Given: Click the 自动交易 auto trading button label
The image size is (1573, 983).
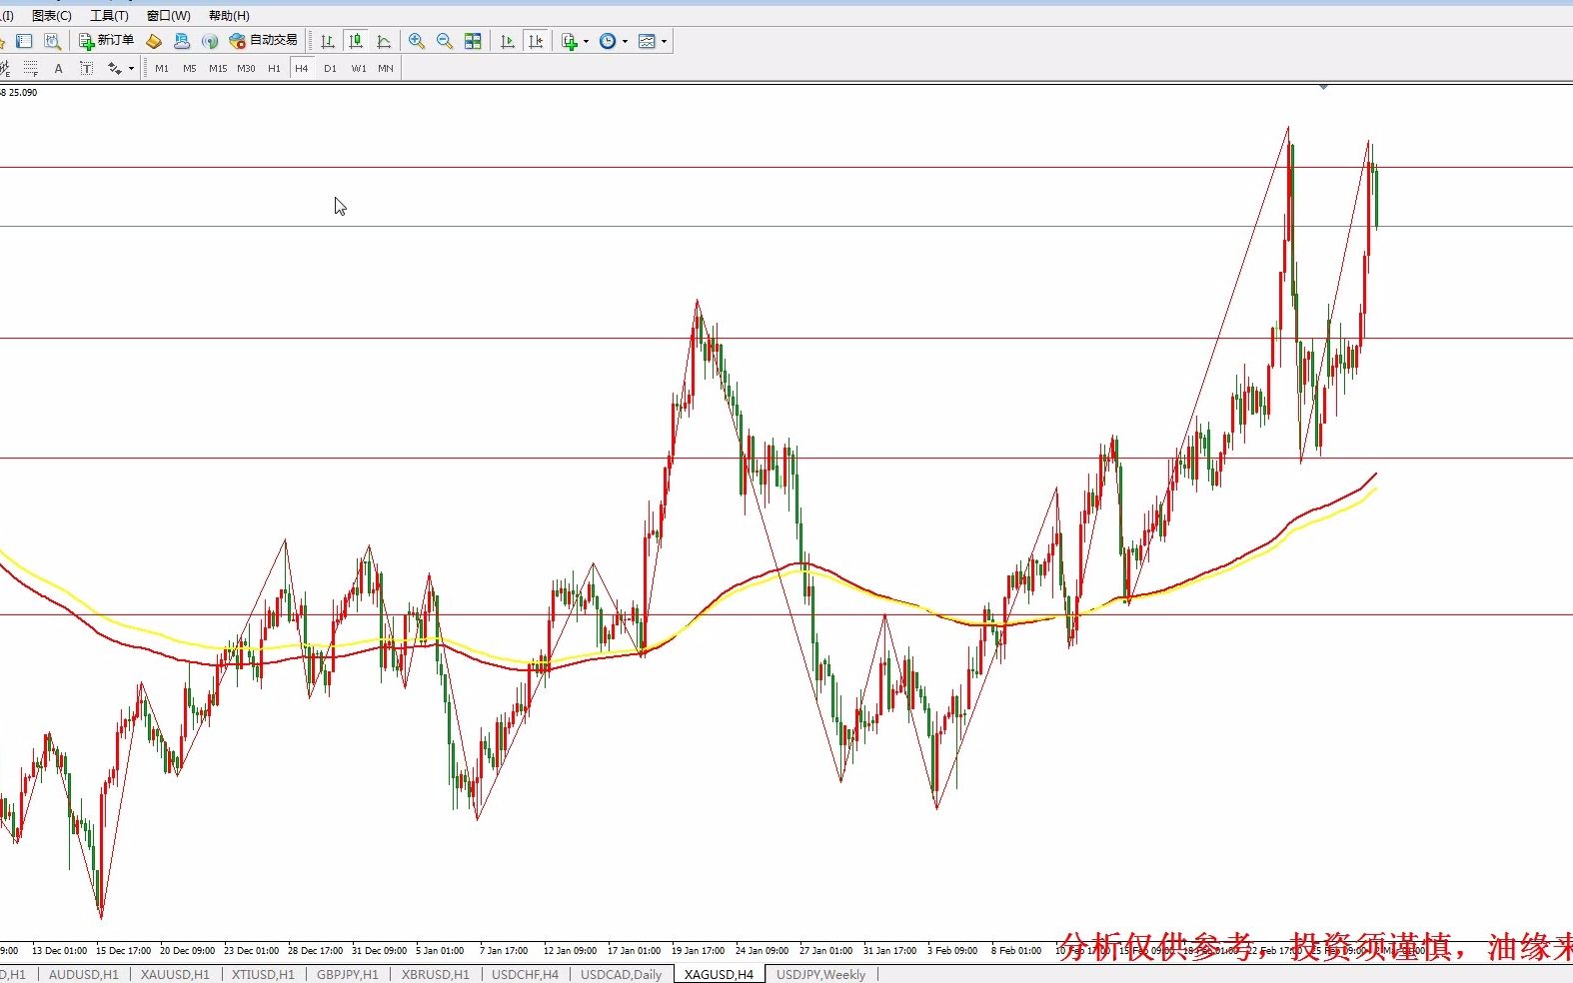Looking at the screenshot, I should click(273, 40).
